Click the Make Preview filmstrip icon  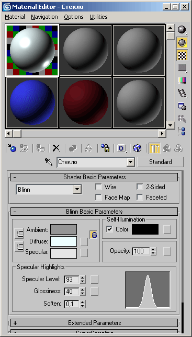(182, 94)
